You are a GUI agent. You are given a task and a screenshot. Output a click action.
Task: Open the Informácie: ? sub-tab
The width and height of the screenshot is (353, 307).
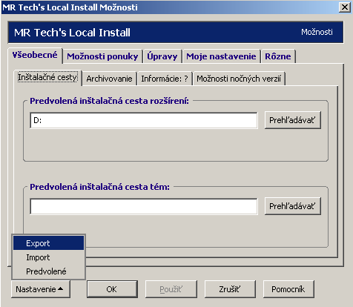pyautogui.click(x=165, y=79)
